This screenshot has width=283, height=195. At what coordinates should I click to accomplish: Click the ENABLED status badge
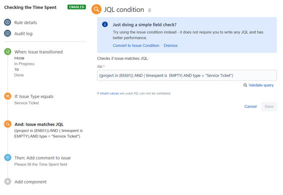tap(76, 7)
